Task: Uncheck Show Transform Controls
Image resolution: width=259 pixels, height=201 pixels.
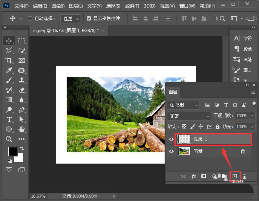Action: click(x=89, y=19)
